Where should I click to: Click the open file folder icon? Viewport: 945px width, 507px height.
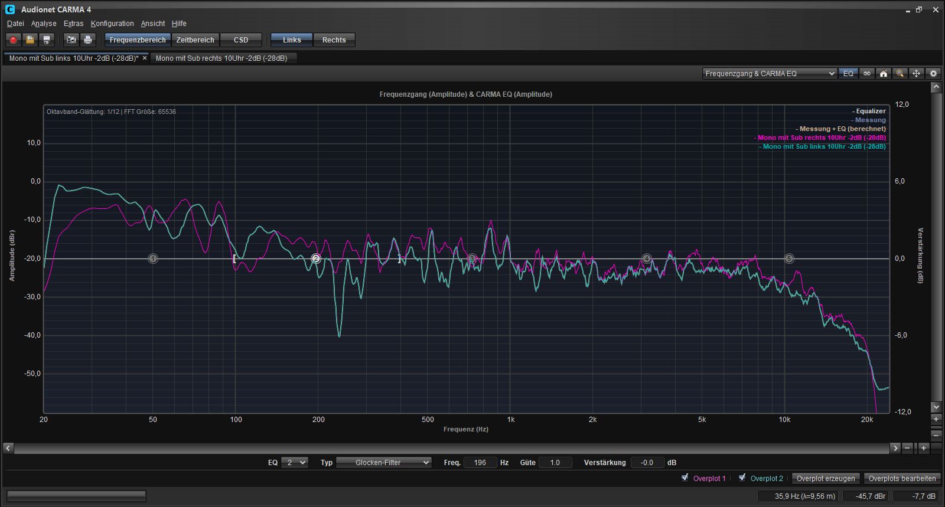point(30,40)
